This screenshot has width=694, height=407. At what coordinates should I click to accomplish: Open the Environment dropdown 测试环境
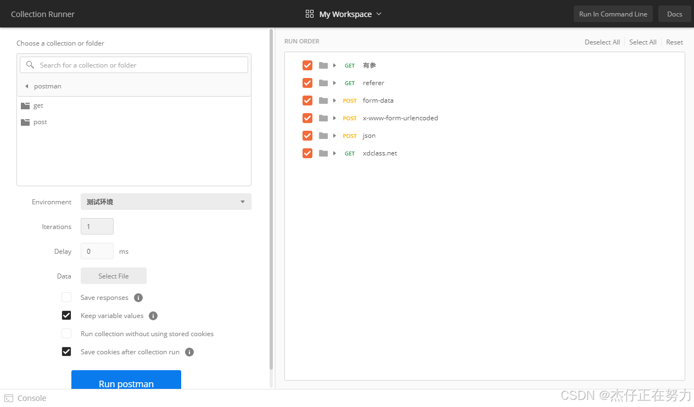(x=166, y=202)
